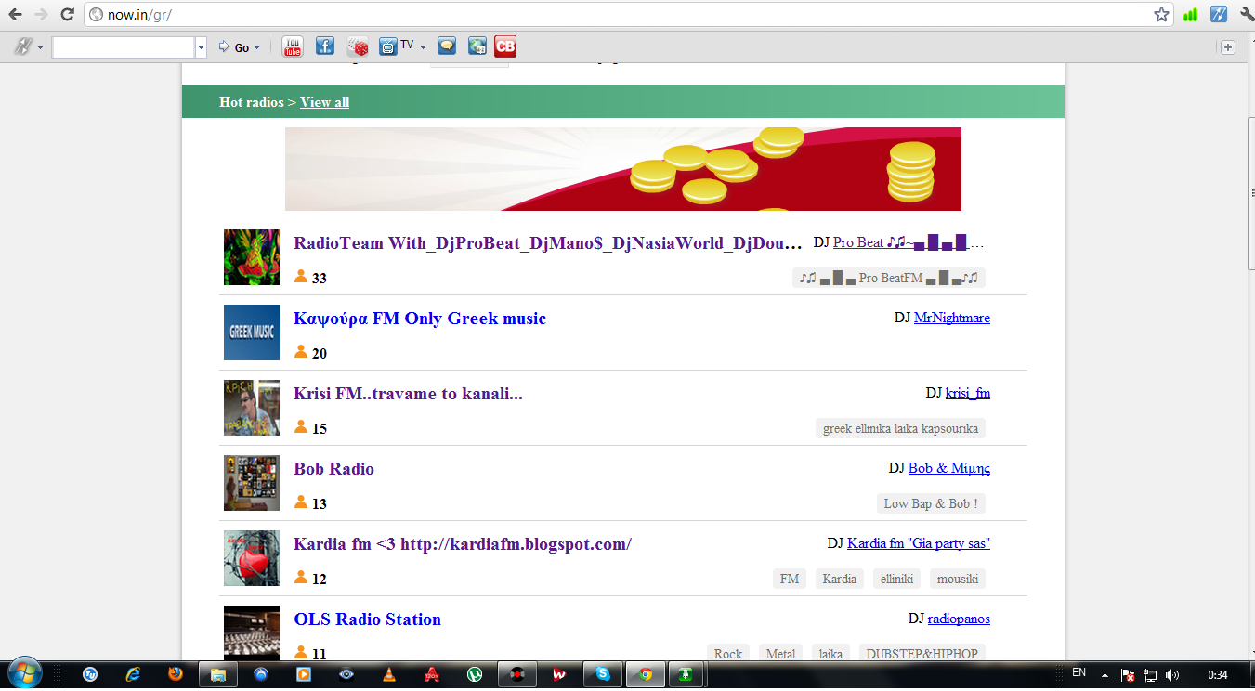1255x691 pixels.
Task: Open the Καψούρα FM Only Greek music station
Action: [420, 319]
